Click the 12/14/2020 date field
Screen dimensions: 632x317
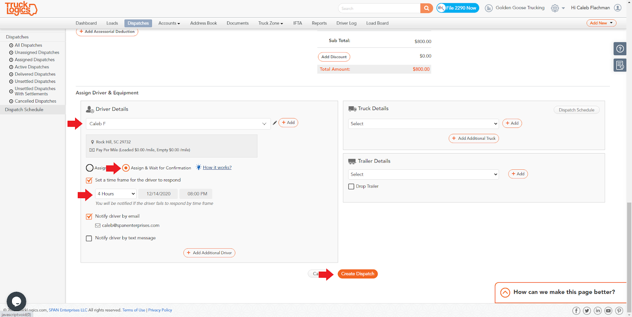tap(158, 194)
